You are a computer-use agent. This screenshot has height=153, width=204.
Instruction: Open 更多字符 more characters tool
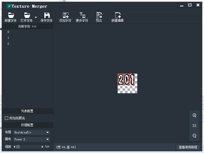[x=82, y=17]
